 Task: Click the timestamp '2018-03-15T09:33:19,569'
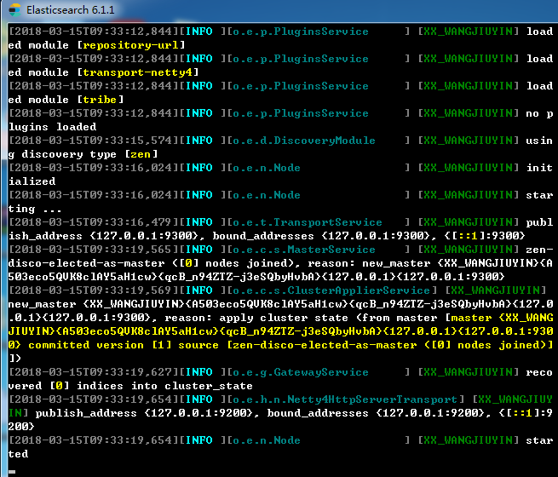(x=93, y=290)
